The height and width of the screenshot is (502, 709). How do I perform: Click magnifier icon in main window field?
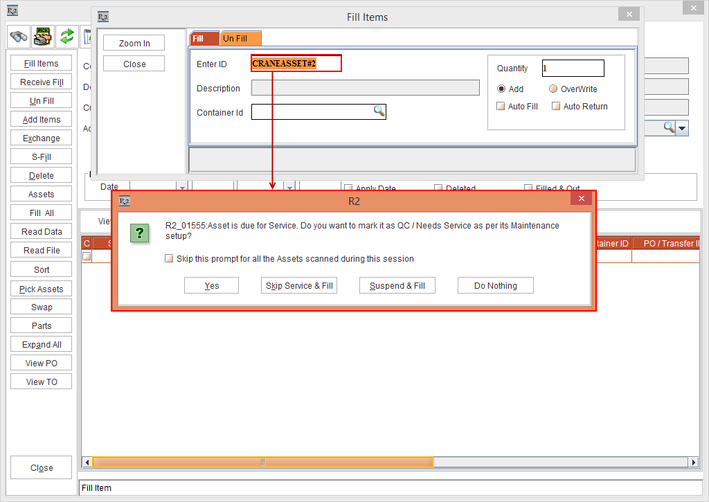[670, 127]
